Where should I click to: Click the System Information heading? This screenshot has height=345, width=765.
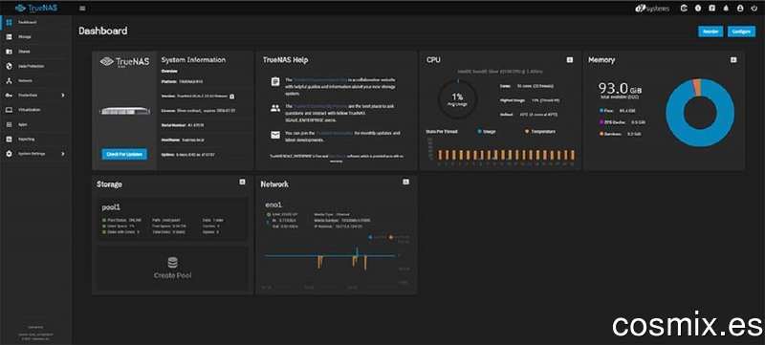tap(193, 60)
